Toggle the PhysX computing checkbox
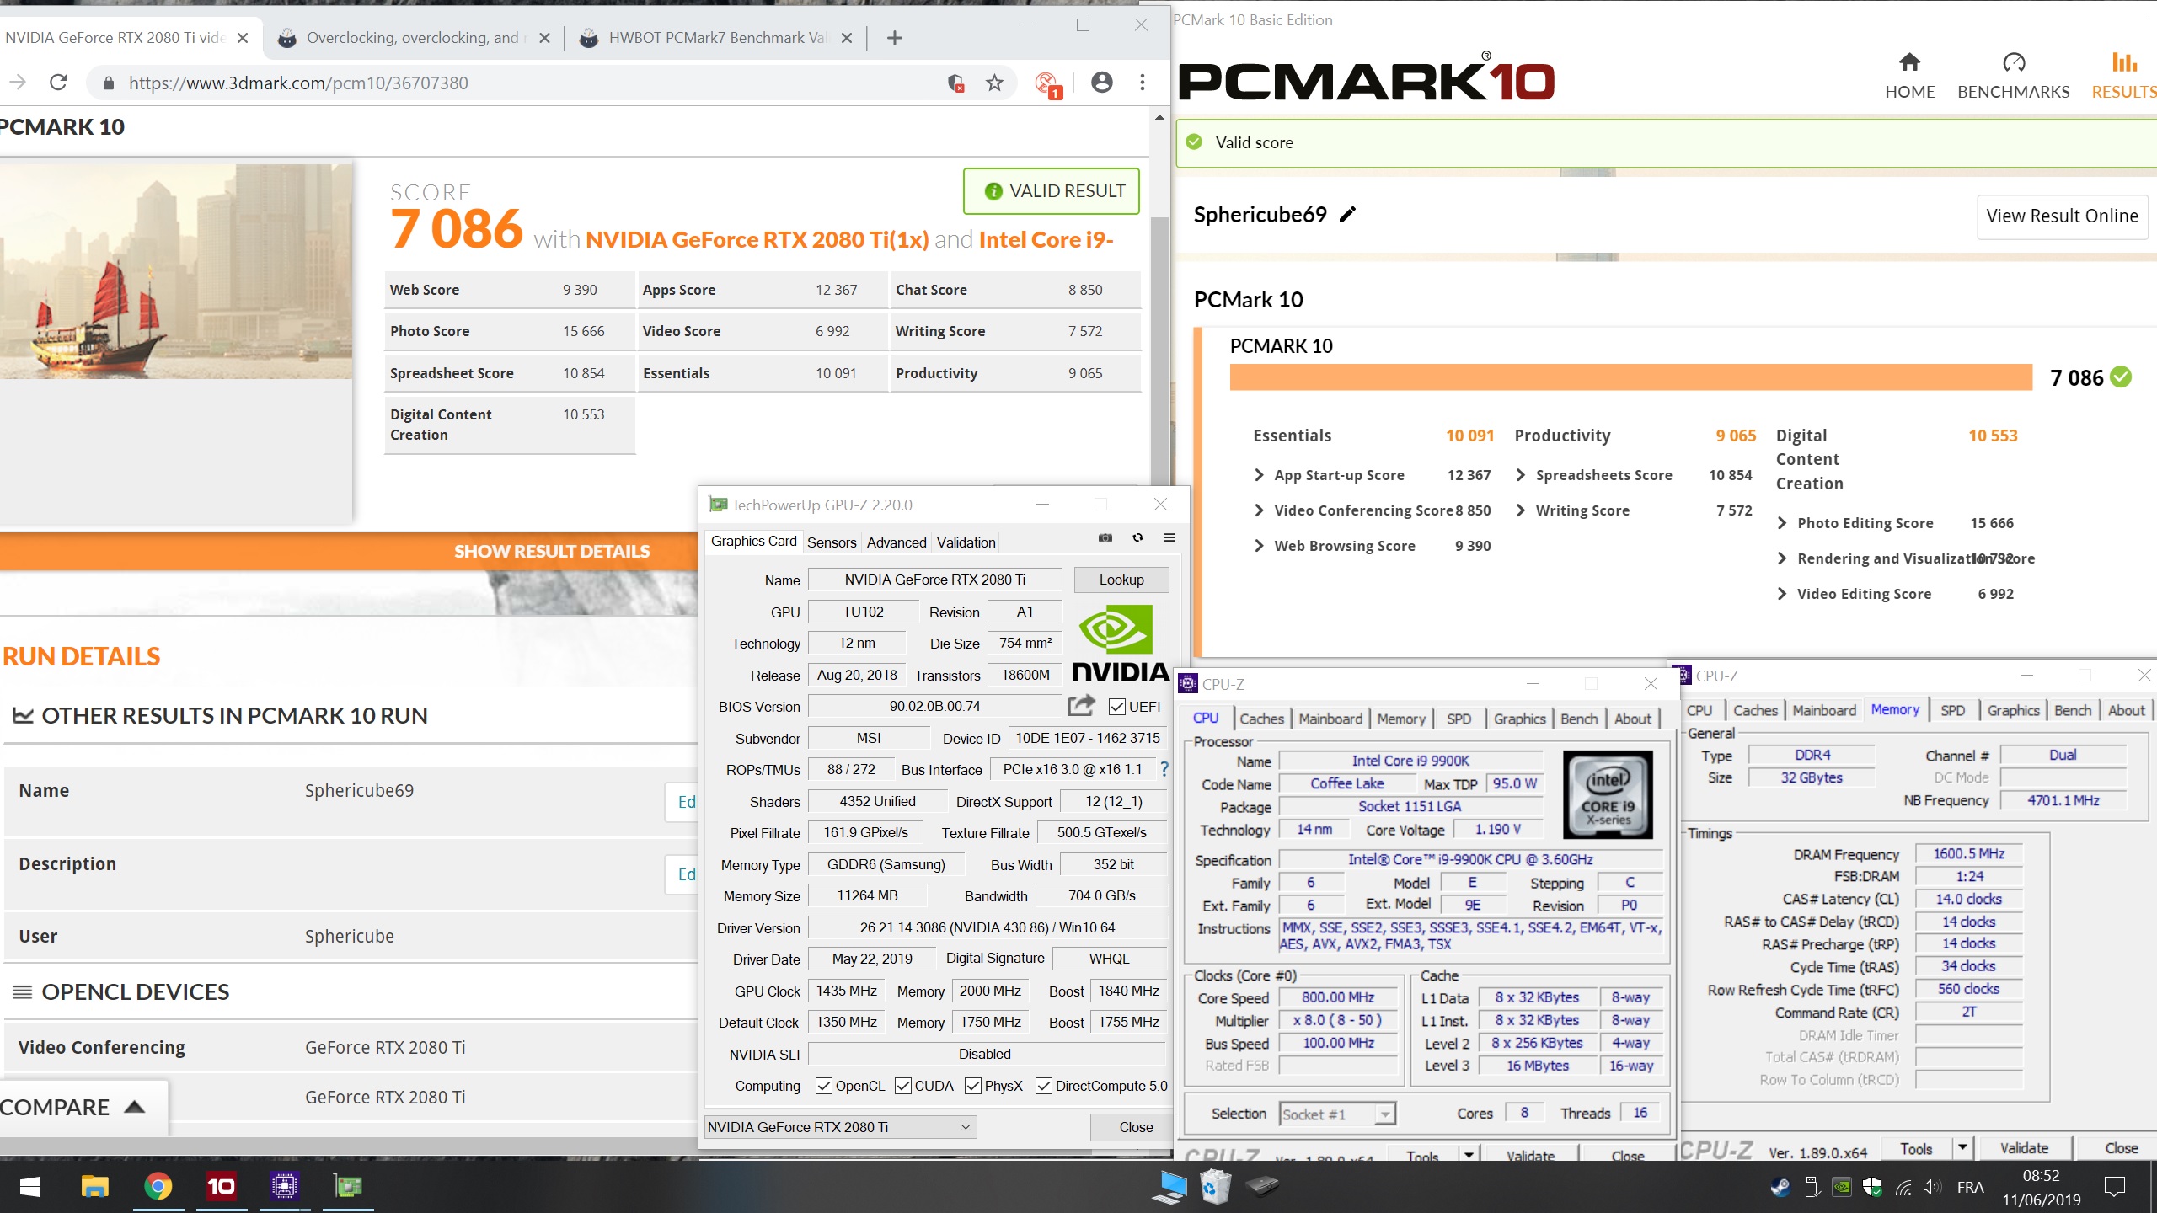Screen dimensions: 2157x1213 point(973,1086)
